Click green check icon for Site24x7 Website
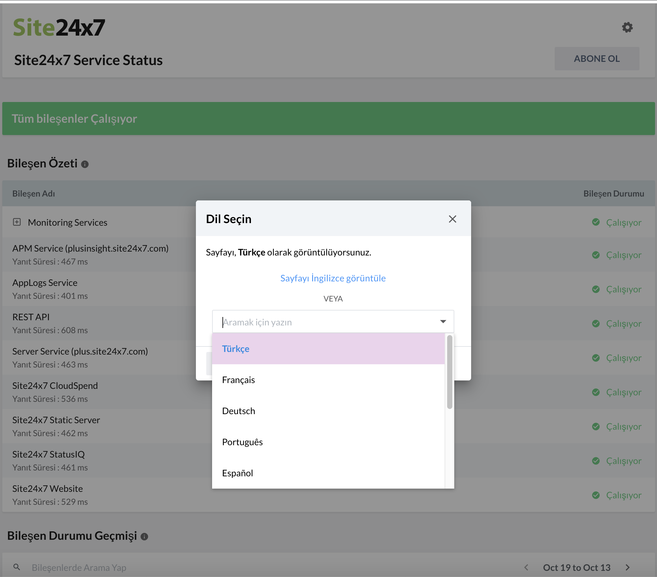The image size is (657, 577). (596, 495)
